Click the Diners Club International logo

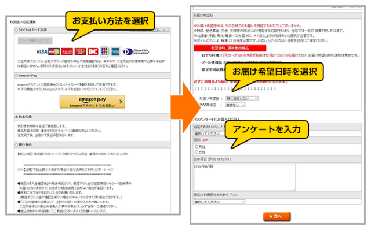click(x=136, y=51)
